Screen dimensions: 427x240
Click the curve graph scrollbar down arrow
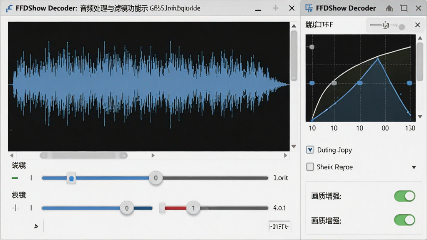pyautogui.click(x=420, y=117)
